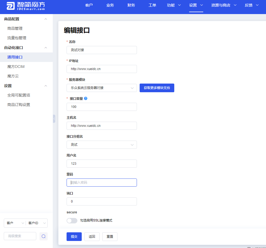Viewport: 266px width, 248px height.
Task: Focus the 端口 input field
Action: tap(102, 201)
